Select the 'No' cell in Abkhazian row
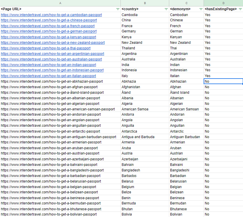The width and height of the screenshot is (243, 217). coord(223,81)
